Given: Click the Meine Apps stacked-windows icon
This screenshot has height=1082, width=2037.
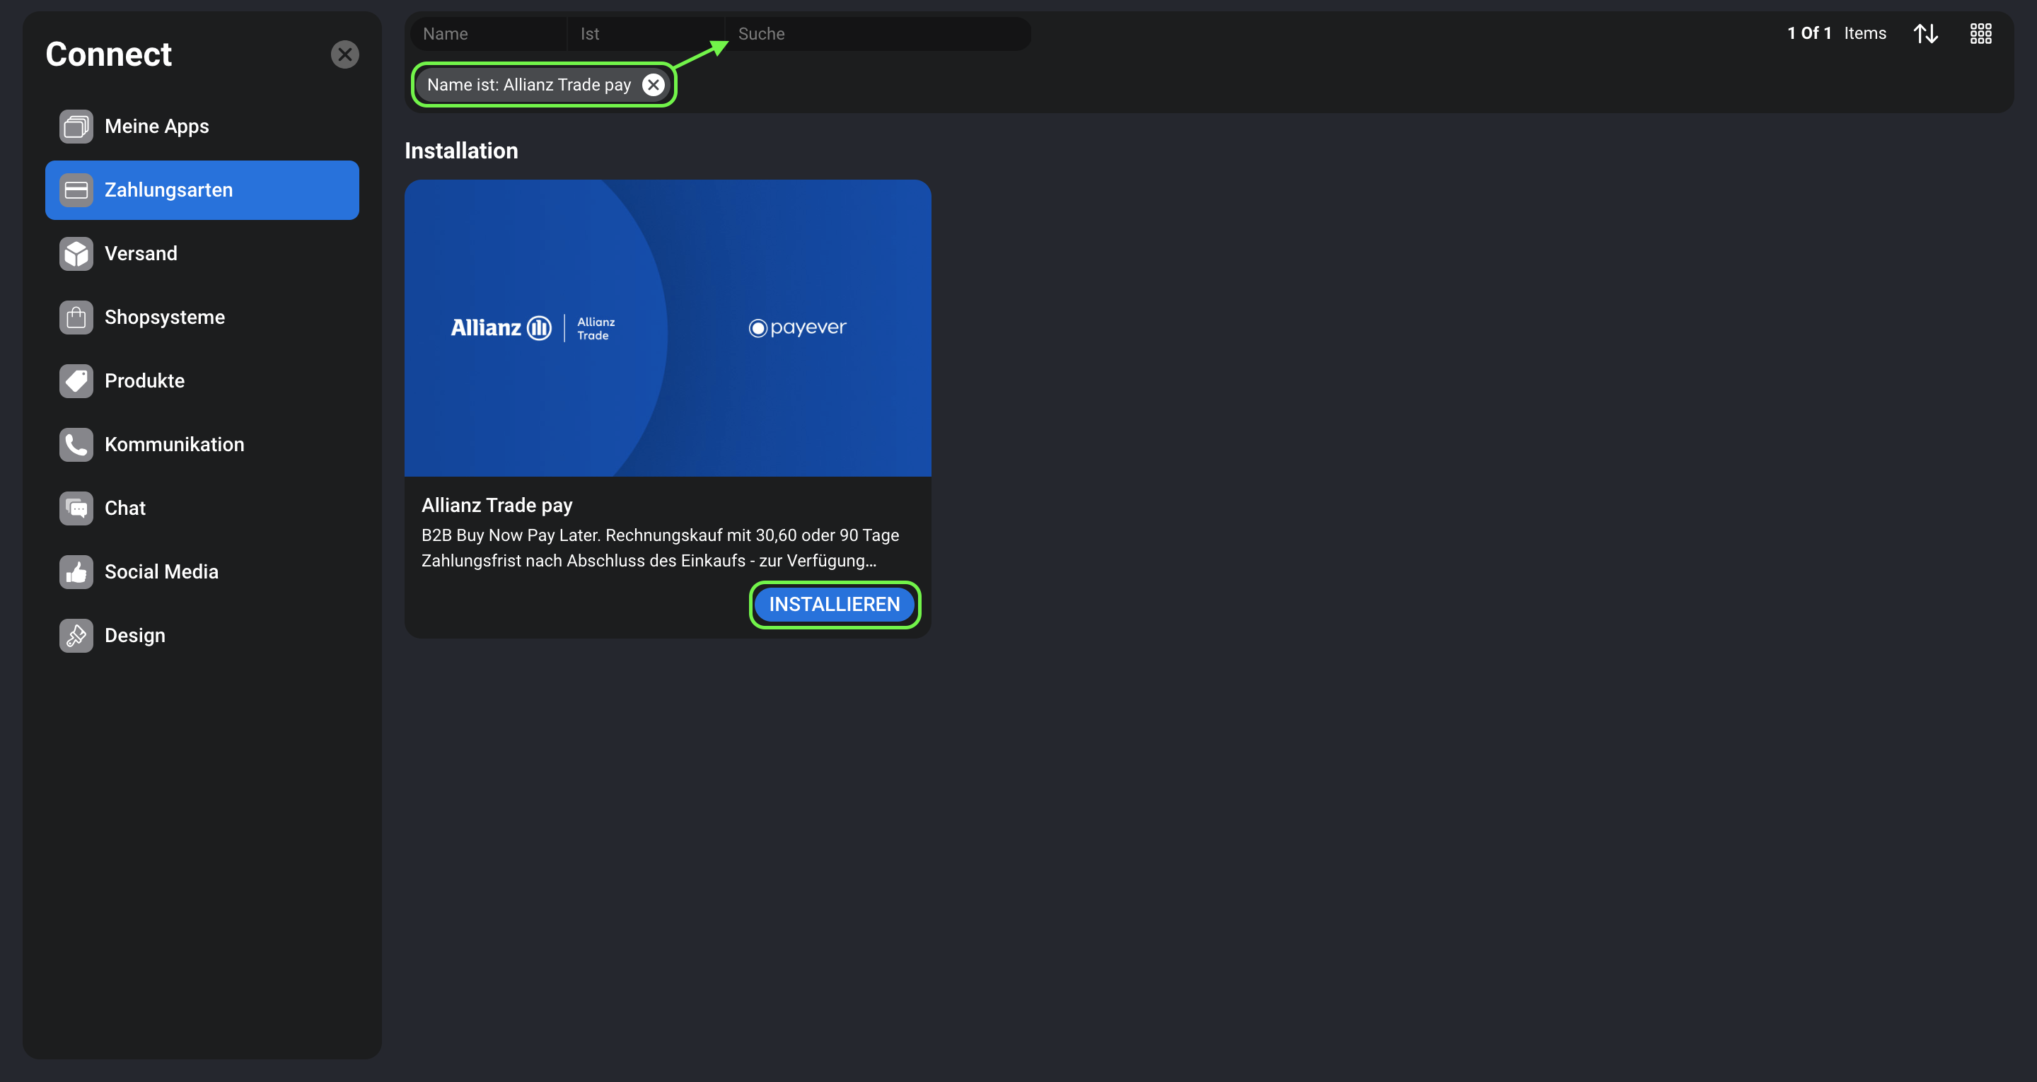Looking at the screenshot, I should pyautogui.click(x=76, y=127).
